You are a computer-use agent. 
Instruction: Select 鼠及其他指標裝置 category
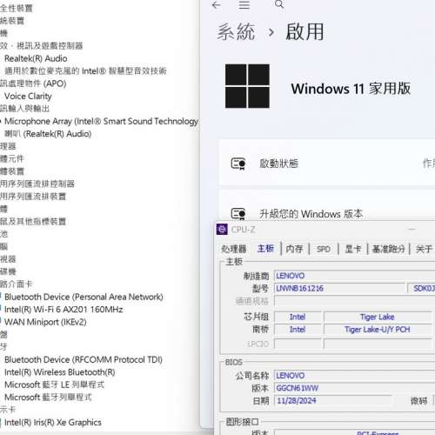point(33,222)
